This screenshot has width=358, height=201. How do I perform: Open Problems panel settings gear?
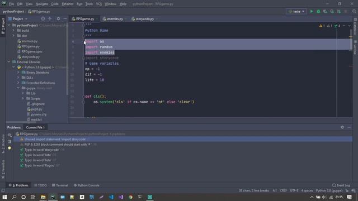342,127
